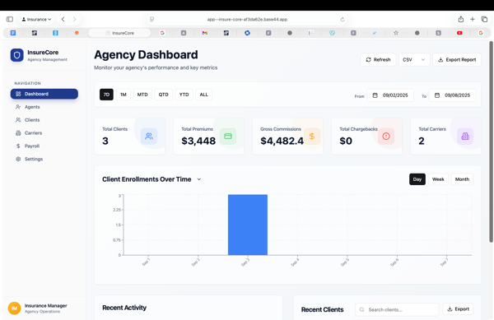This screenshot has height=320, width=494.
Task: Click the browser address bar
Action: pyautogui.click(x=247, y=19)
